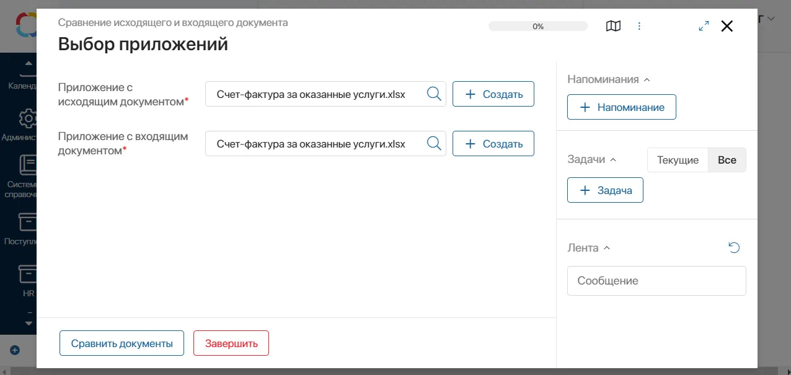Expand the dialog to fullscreen
The width and height of the screenshot is (791, 375).
point(703,26)
